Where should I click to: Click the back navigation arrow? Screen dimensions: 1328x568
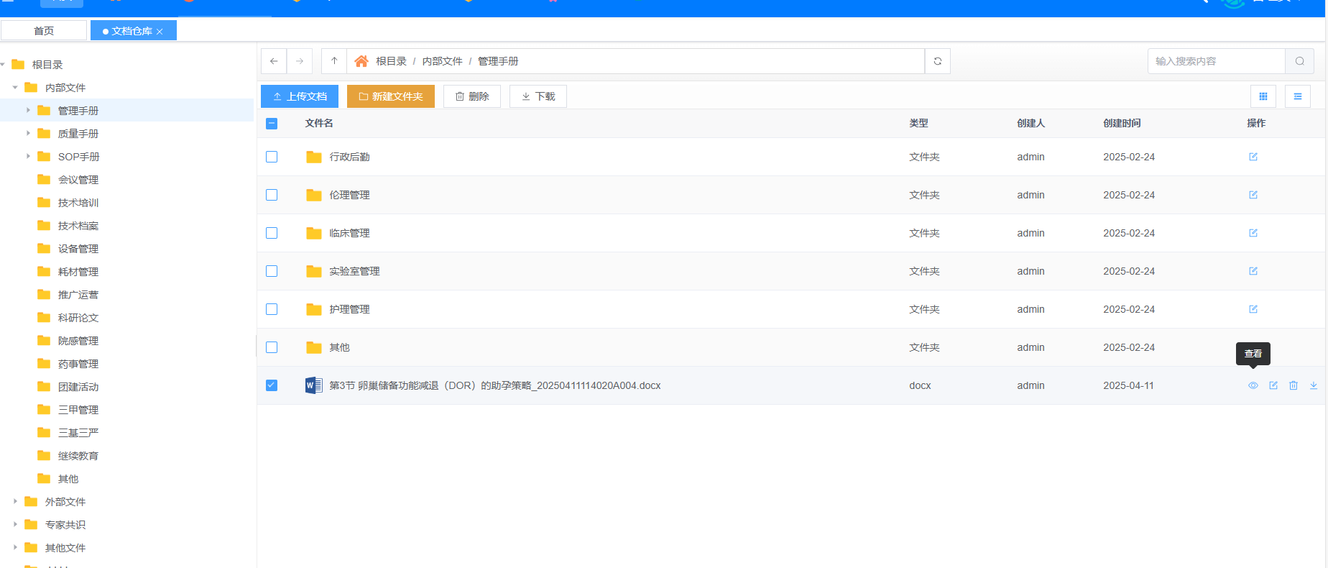274,61
